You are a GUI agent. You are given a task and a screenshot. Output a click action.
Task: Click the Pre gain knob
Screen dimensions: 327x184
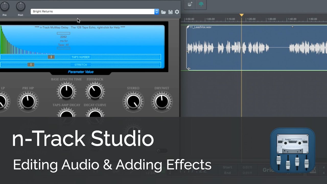(5, 6)
